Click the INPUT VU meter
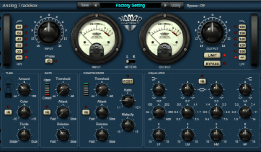The width and height of the screenshot is (261, 152). pyautogui.click(x=96, y=38)
